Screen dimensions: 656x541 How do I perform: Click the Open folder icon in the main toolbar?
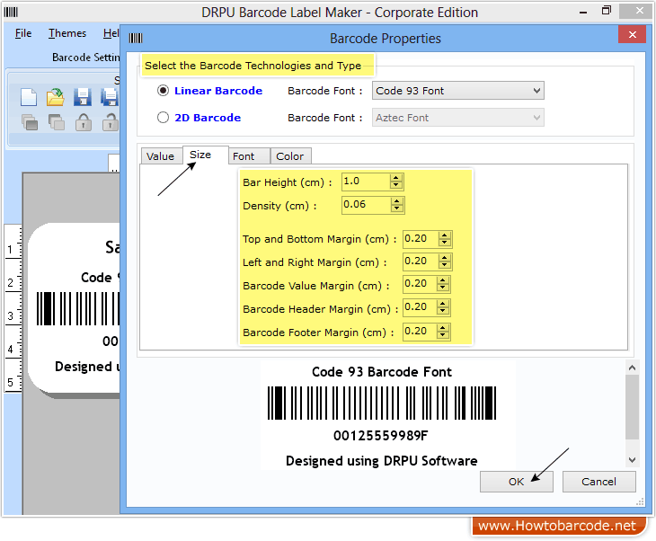[x=55, y=97]
